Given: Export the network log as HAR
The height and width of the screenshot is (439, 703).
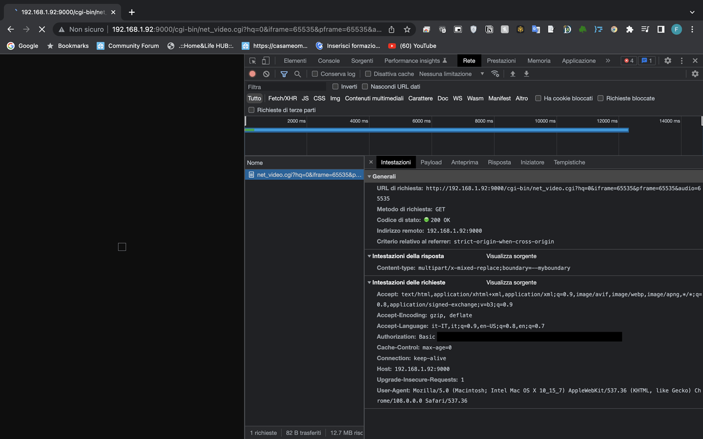Looking at the screenshot, I should [x=526, y=74].
